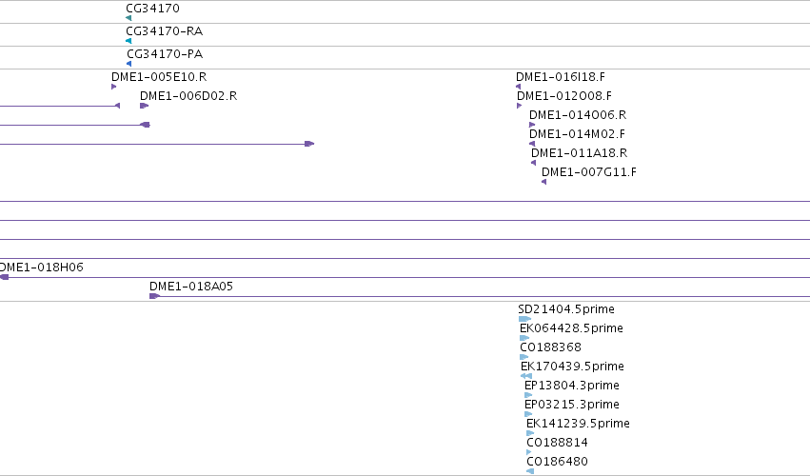Click the DME1-011A18.R label
Viewport: 810px width, 476px height.
(x=579, y=153)
